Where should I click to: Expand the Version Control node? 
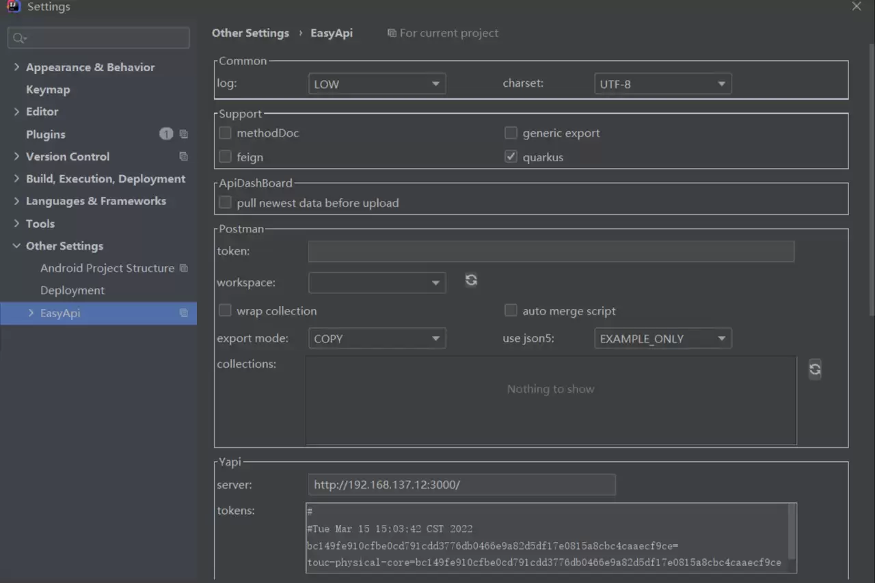tap(16, 157)
